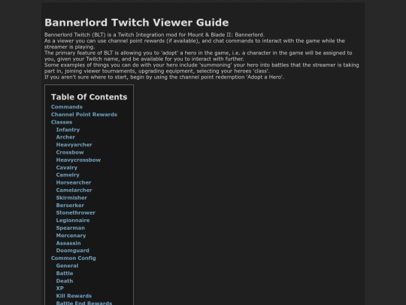Open the Skirmisher class link
Screen dimensions: 406x305
[71, 197]
